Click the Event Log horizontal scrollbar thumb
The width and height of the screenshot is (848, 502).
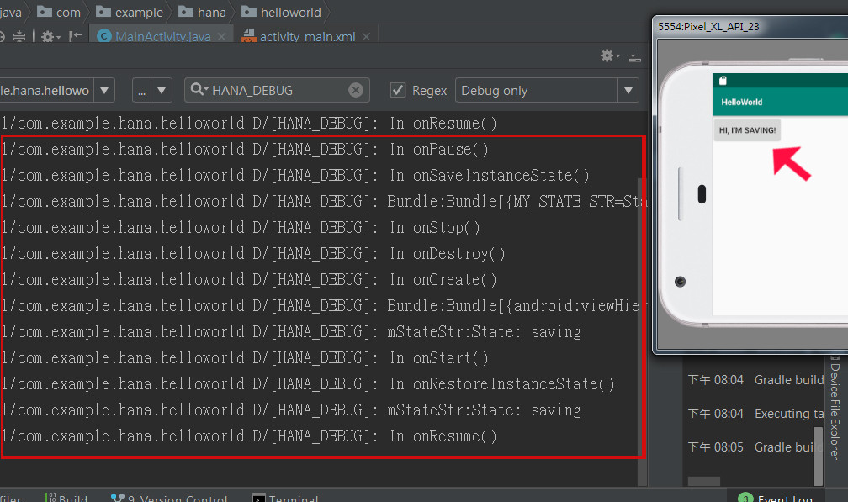point(703,480)
